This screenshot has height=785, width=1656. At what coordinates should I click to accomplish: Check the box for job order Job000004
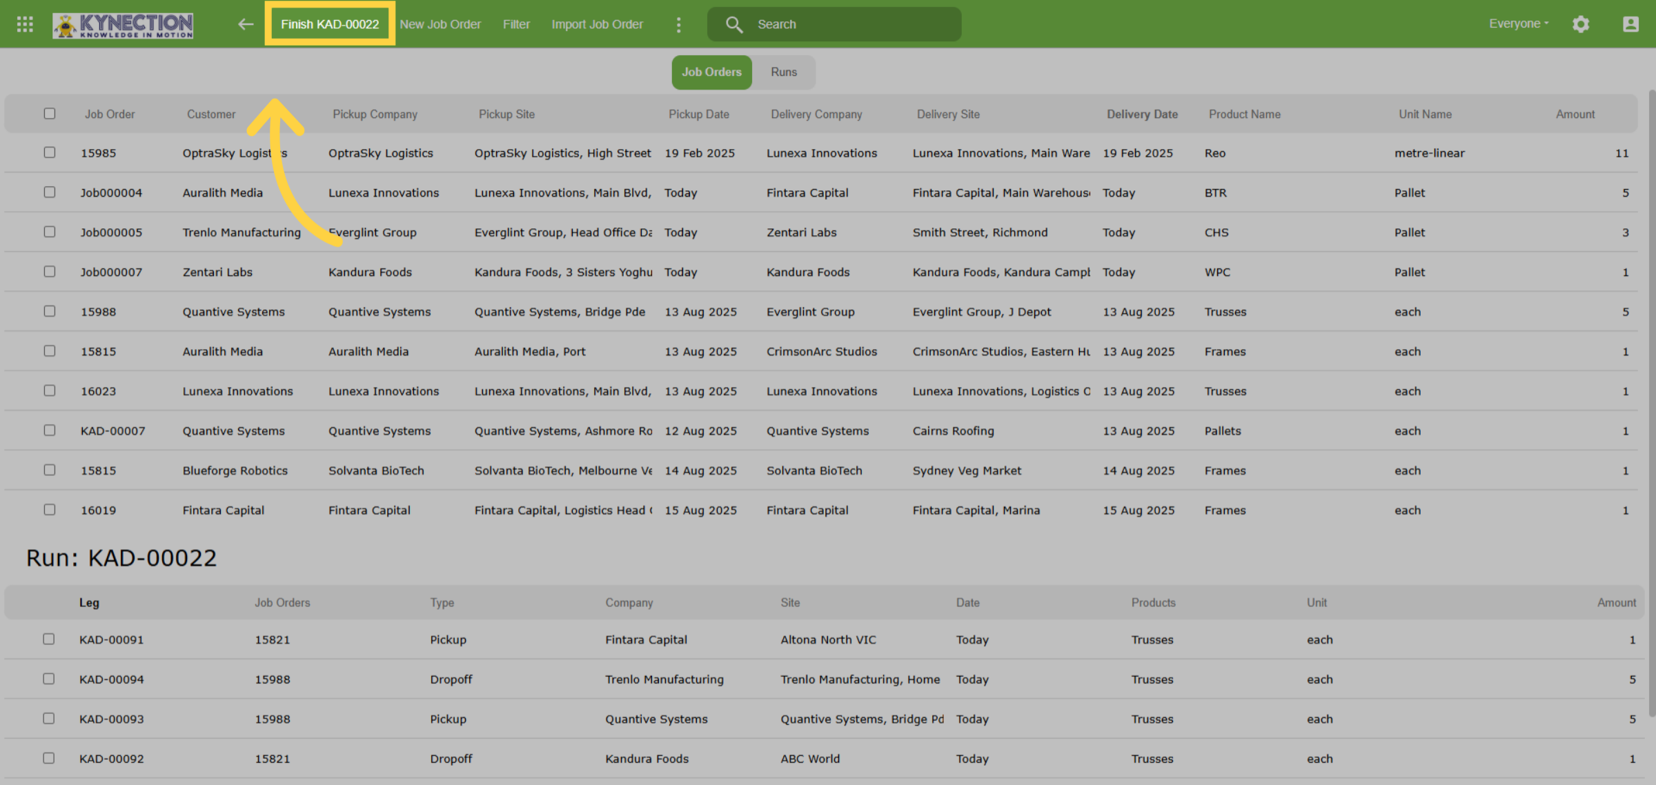(50, 192)
